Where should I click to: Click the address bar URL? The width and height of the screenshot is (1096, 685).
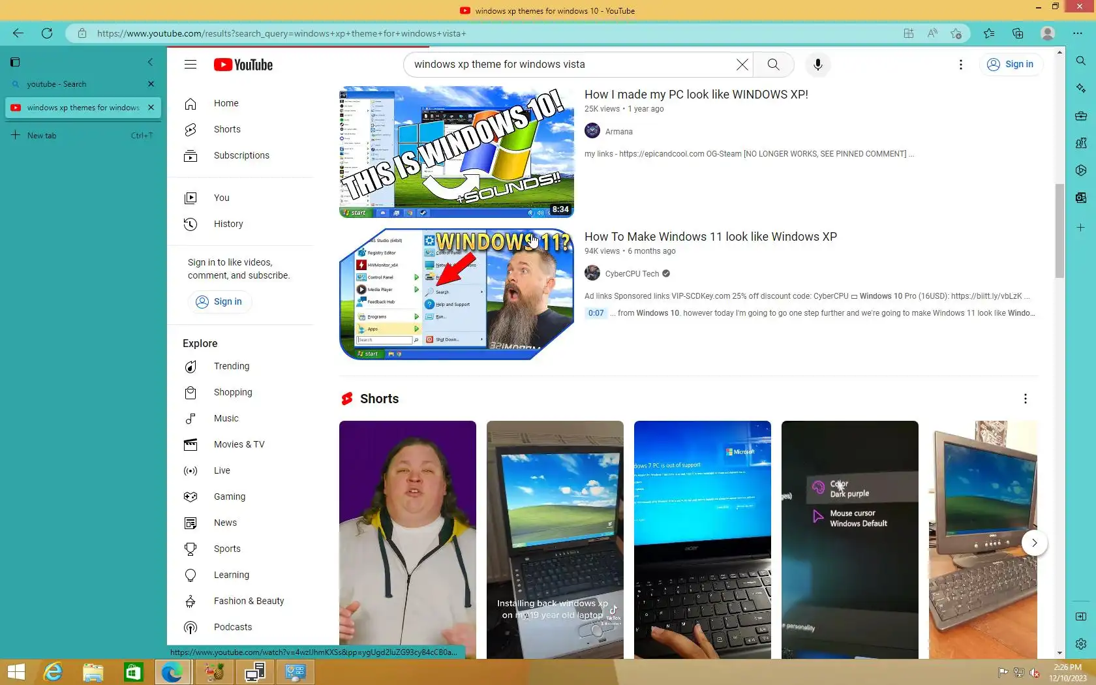click(281, 33)
